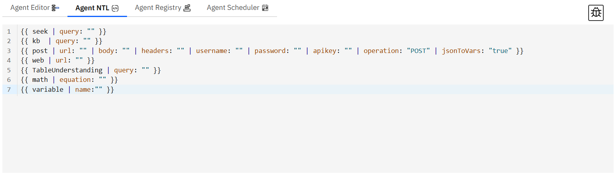Click the Agent Scheduler calendar icon
Screen dimensions: 616x174
266,8
